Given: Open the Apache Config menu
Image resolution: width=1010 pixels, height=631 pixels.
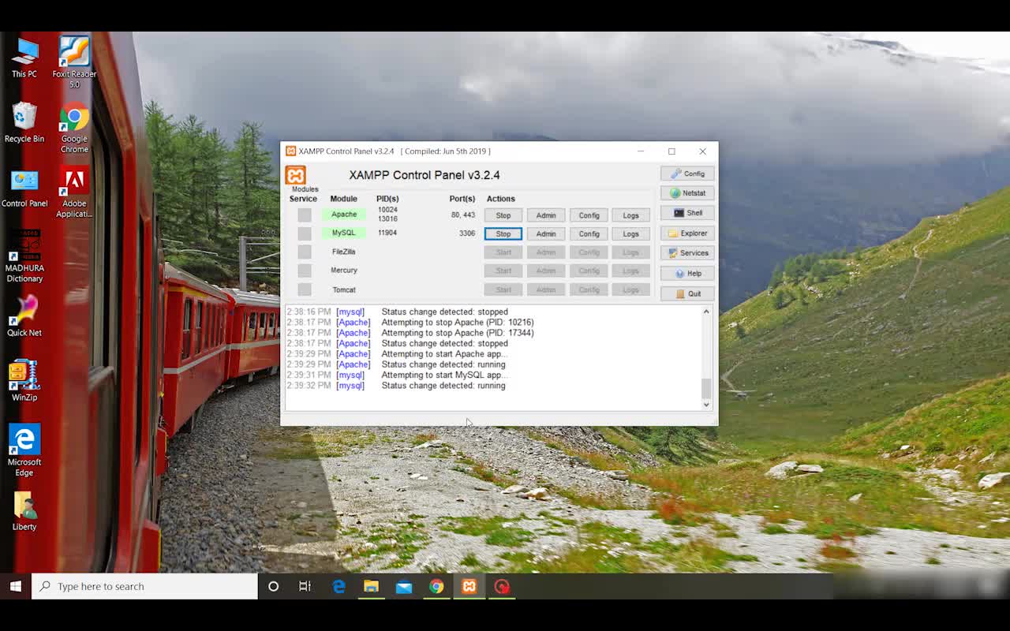Looking at the screenshot, I should coord(589,215).
